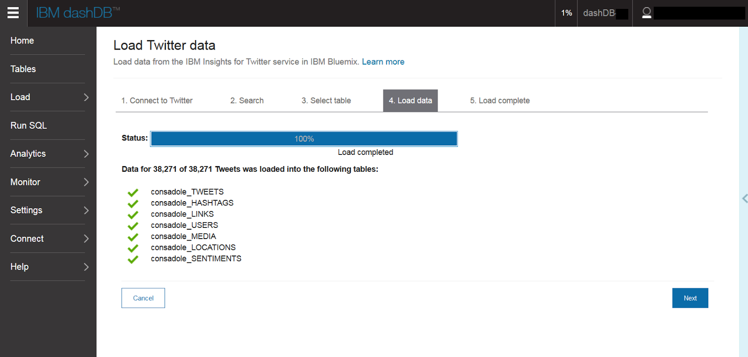
Task: Switch to step 1 Connect to Twitter
Action: coord(157,101)
